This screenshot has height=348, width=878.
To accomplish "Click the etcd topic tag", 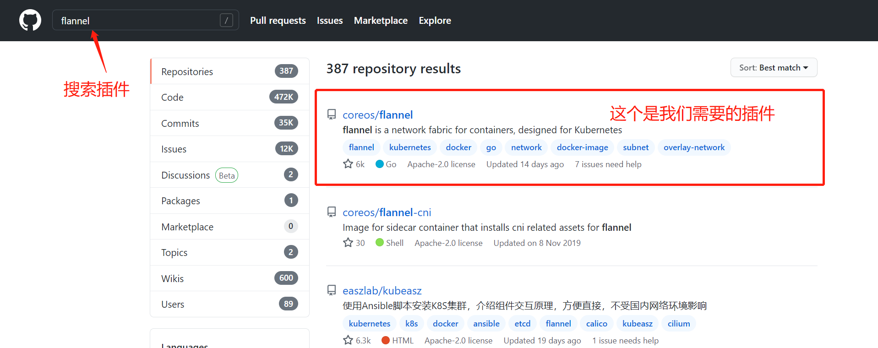I will 523,324.
